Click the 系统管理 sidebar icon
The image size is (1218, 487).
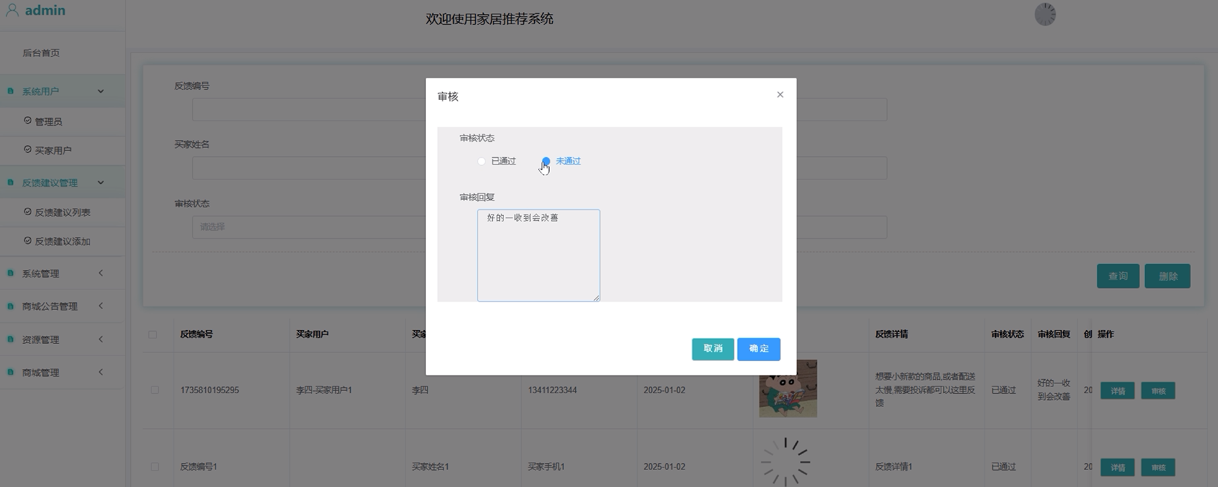[10, 274]
